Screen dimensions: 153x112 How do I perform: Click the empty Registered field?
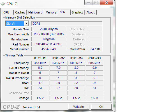[x=95, y=34]
